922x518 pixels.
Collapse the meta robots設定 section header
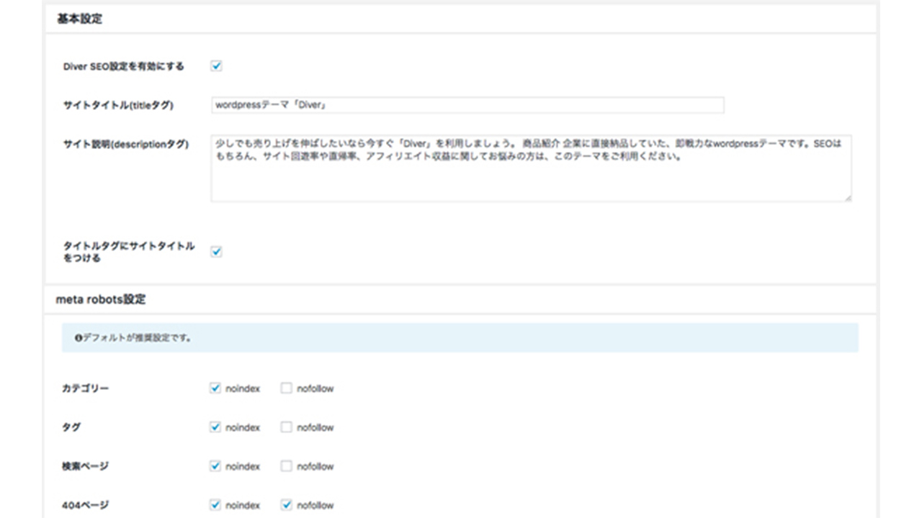[101, 299]
